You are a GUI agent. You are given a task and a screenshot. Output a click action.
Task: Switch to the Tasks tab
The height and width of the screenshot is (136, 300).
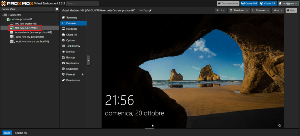7,133
